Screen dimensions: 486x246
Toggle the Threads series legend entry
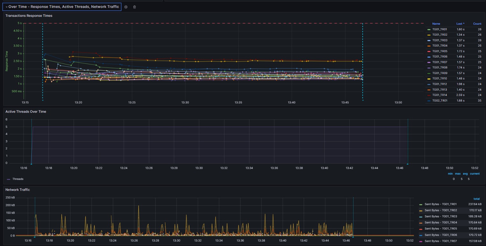coord(18,179)
